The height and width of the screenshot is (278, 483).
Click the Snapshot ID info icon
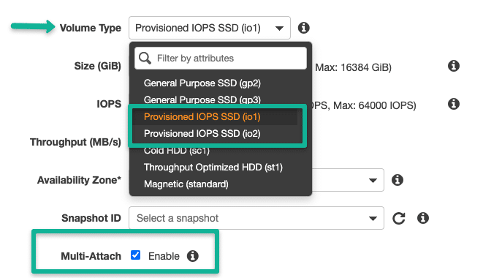pyautogui.click(x=423, y=218)
